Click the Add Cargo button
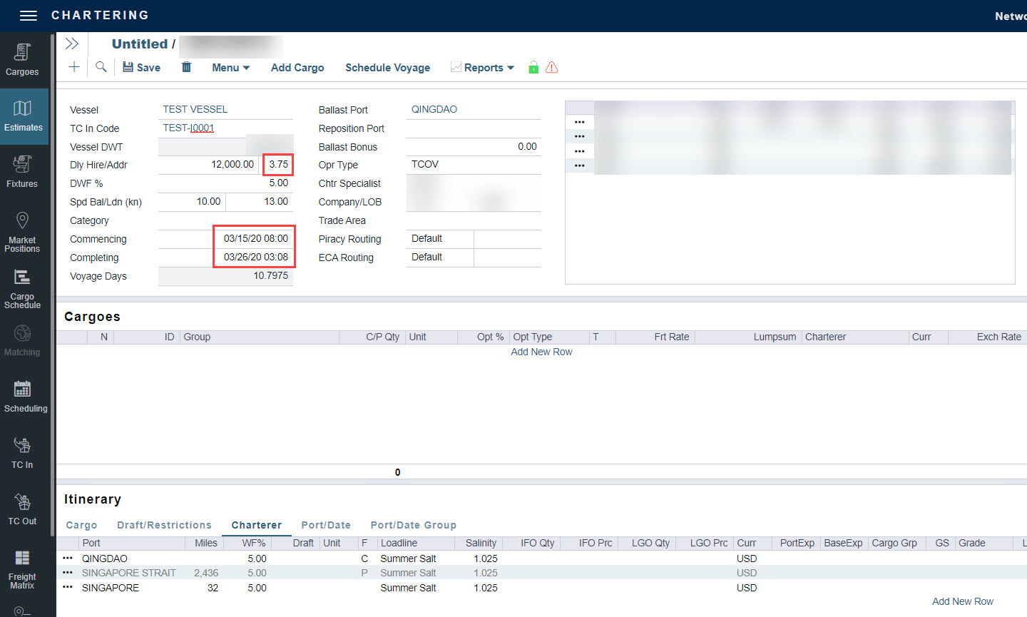This screenshot has width=1027, height=617. 297,68
